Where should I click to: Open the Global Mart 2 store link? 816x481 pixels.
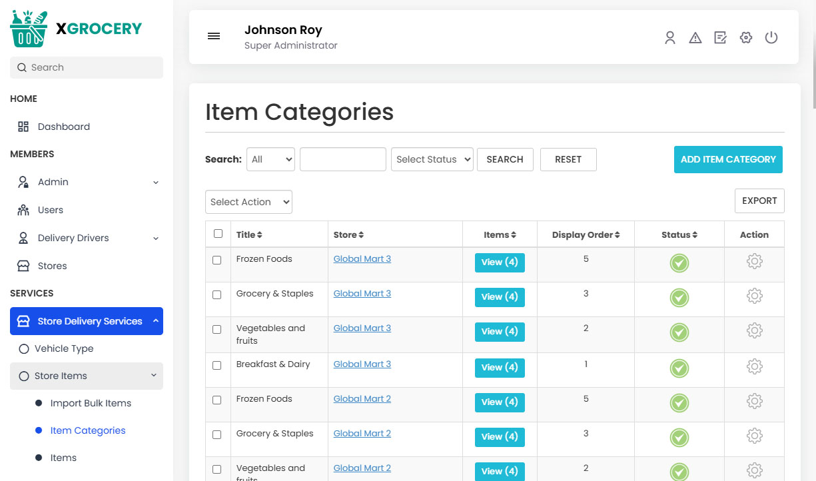point(362,398)
